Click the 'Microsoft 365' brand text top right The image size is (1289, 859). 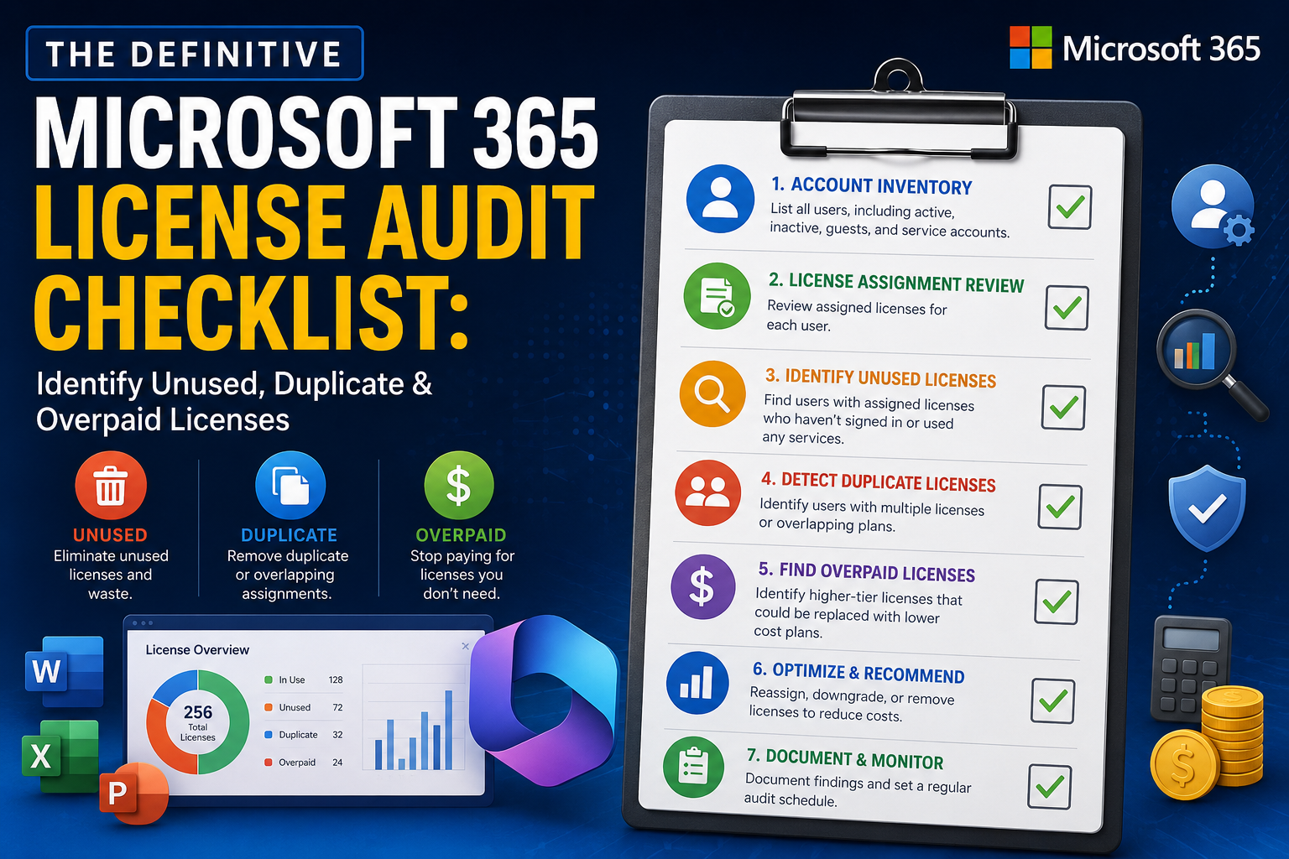(x=1161, y=49)
